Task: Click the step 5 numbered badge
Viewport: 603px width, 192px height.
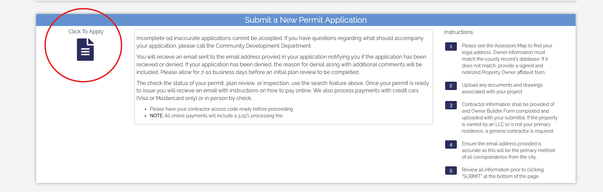Action: tap(450, 171)
